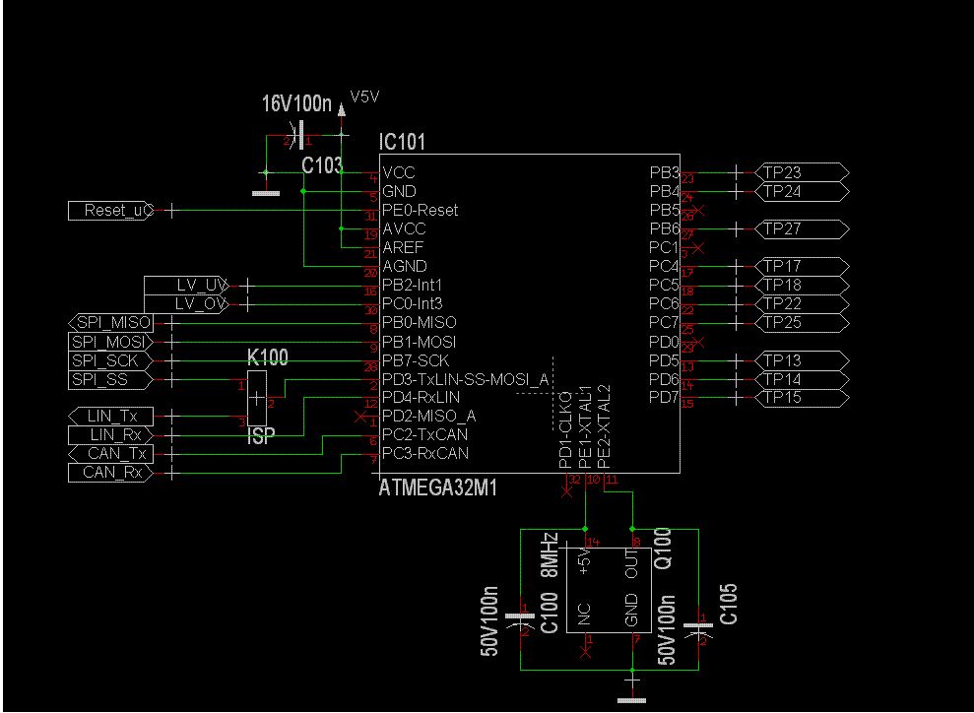Click the 8MHz oscillator value
Screen dimensions: 974x713
(550, 555)
